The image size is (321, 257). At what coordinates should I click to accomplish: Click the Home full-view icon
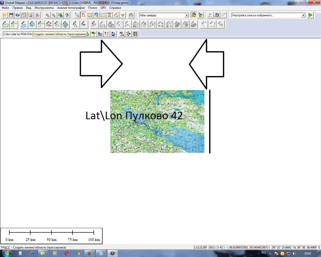[x=67, y=15]
